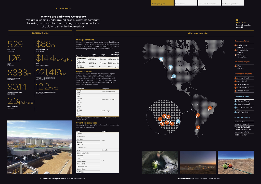Click the Mining operations heading
Image resolution: width=261 pixels, height=184 pixels.
85,40
